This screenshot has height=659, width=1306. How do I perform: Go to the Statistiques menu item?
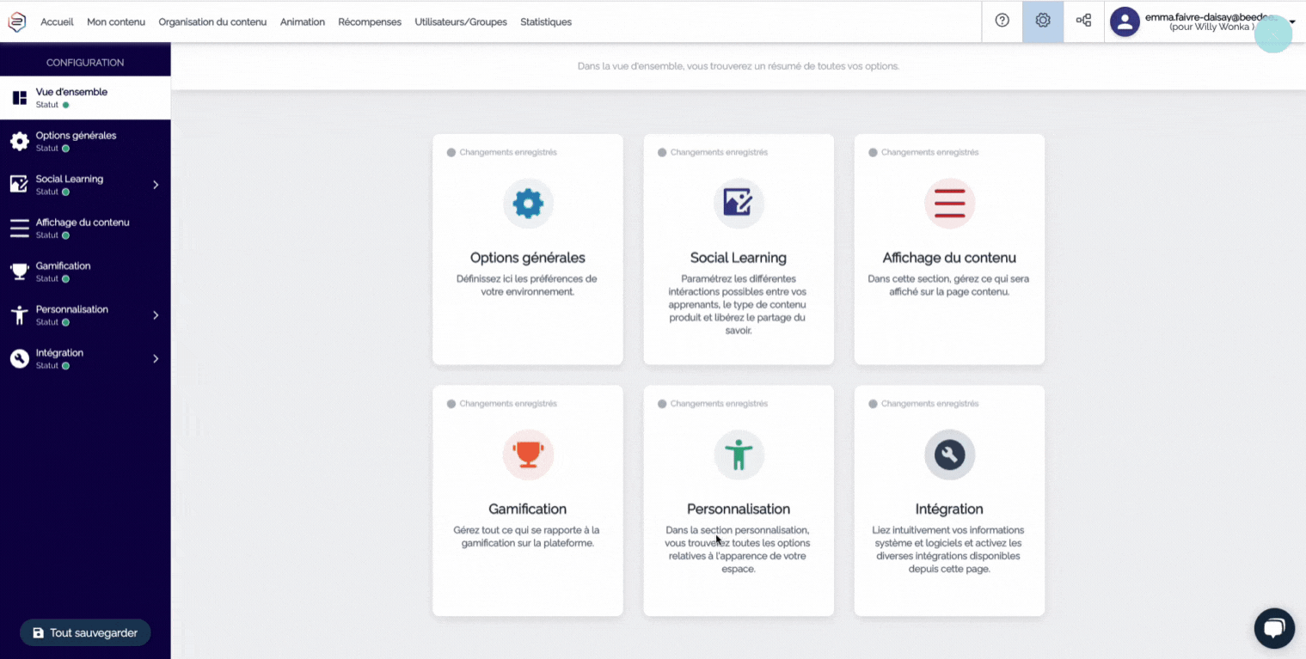point(545,21)
